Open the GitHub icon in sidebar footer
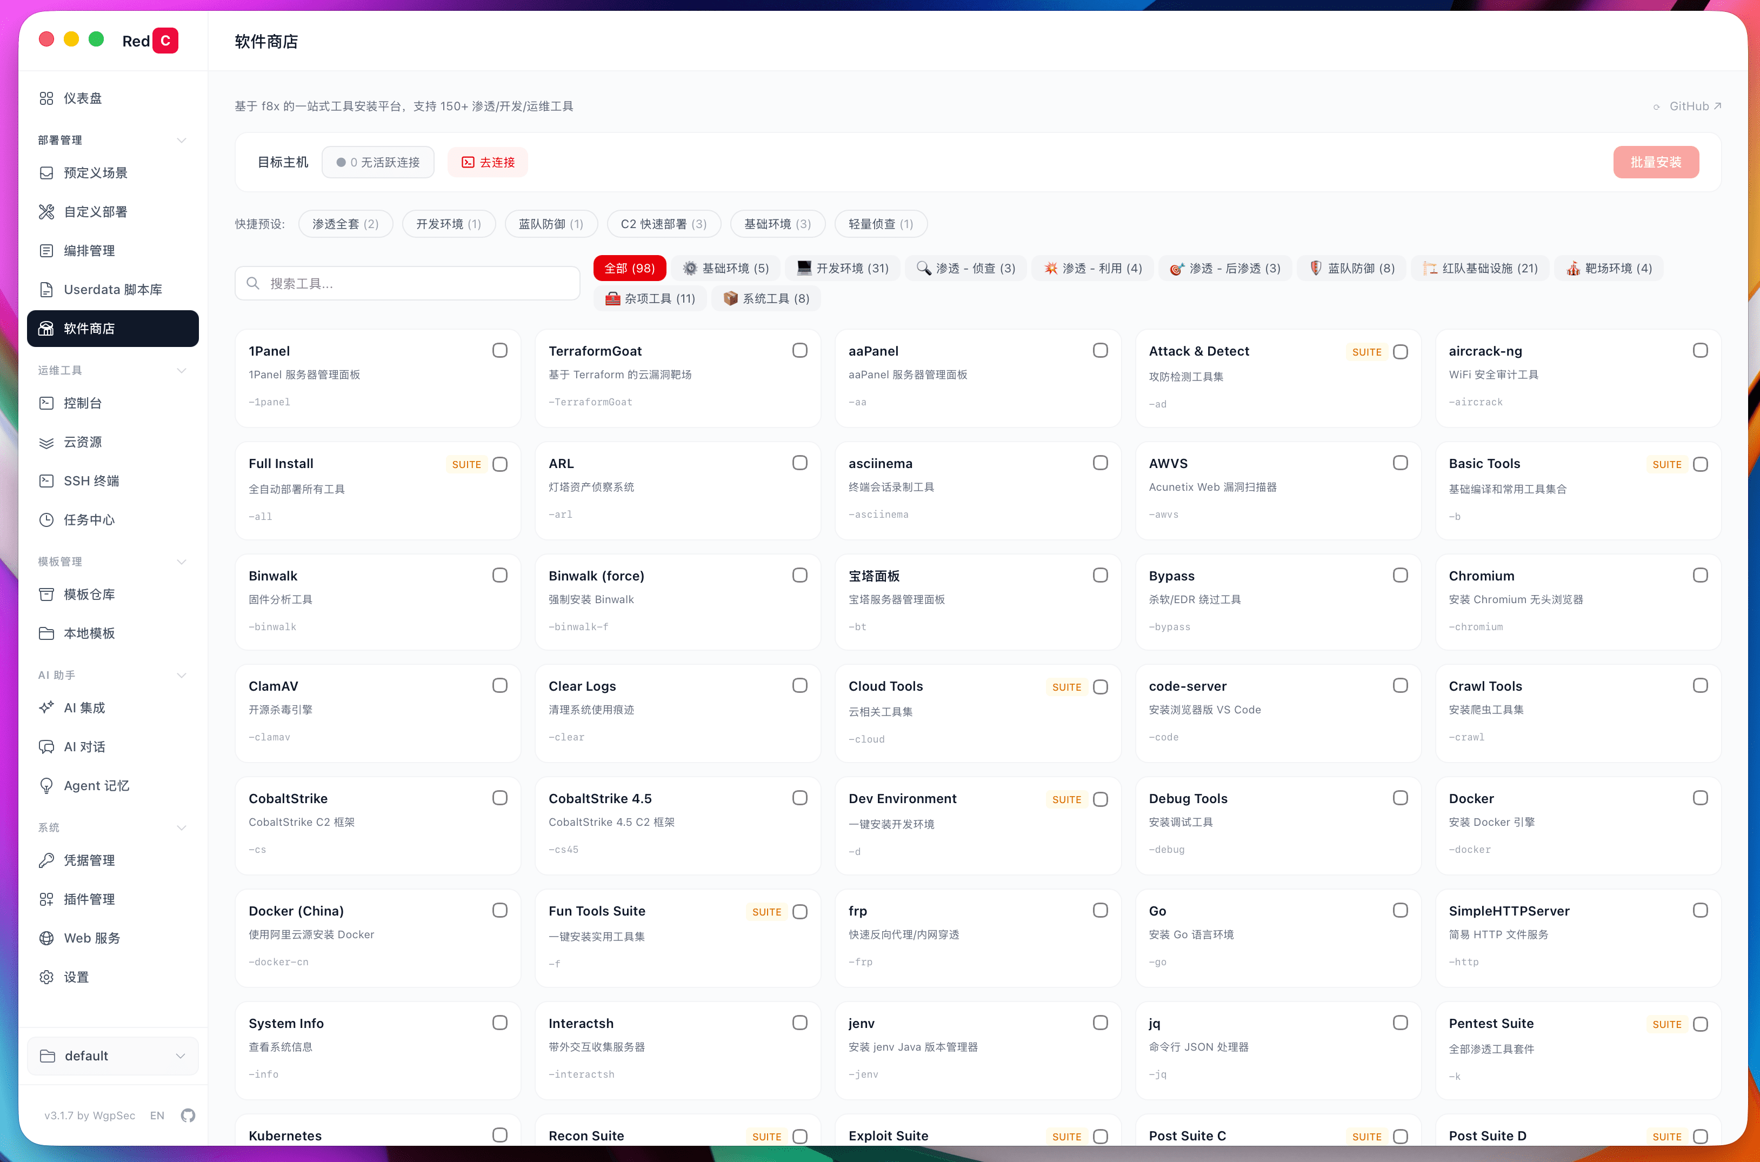 click(x=188, y=1116)
